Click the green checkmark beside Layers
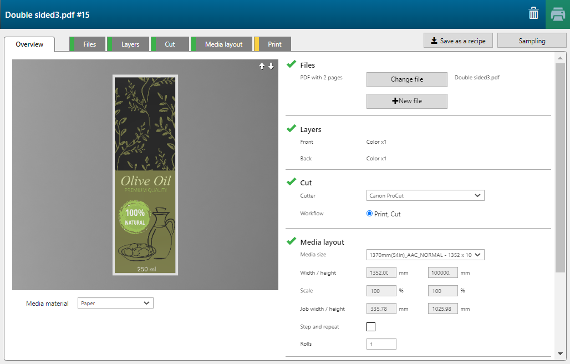 (x=291, y=129)
